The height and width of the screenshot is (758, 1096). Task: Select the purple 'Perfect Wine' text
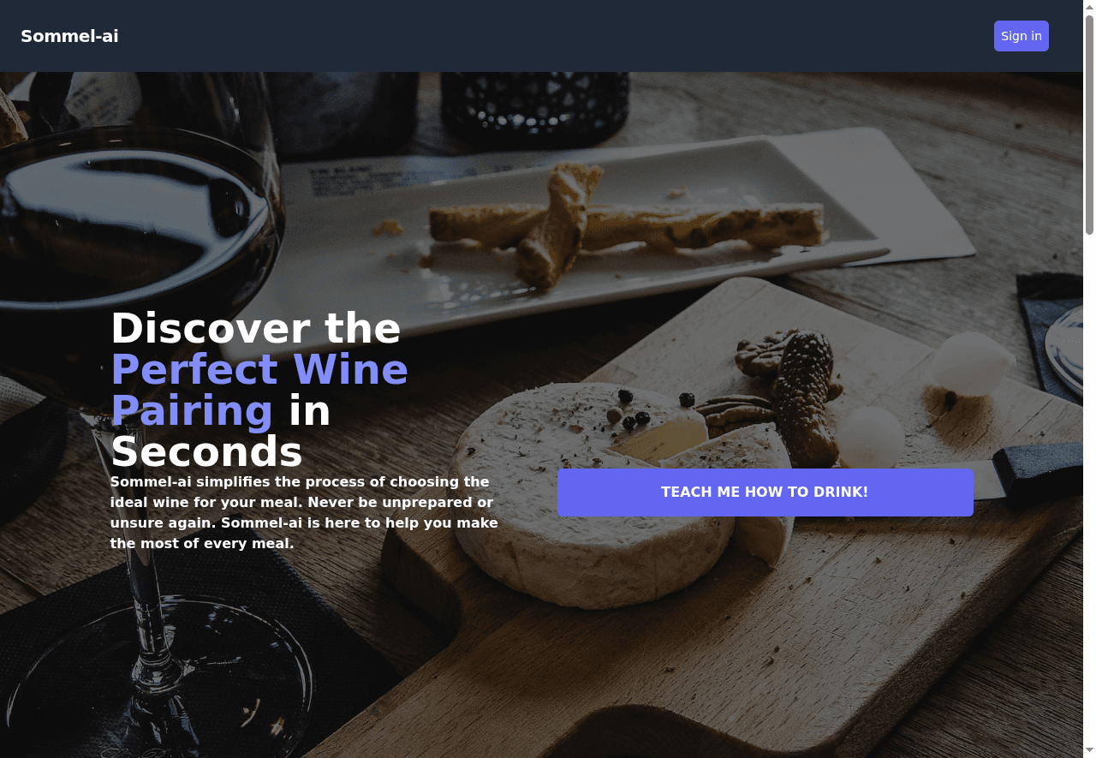coord(259,369)
